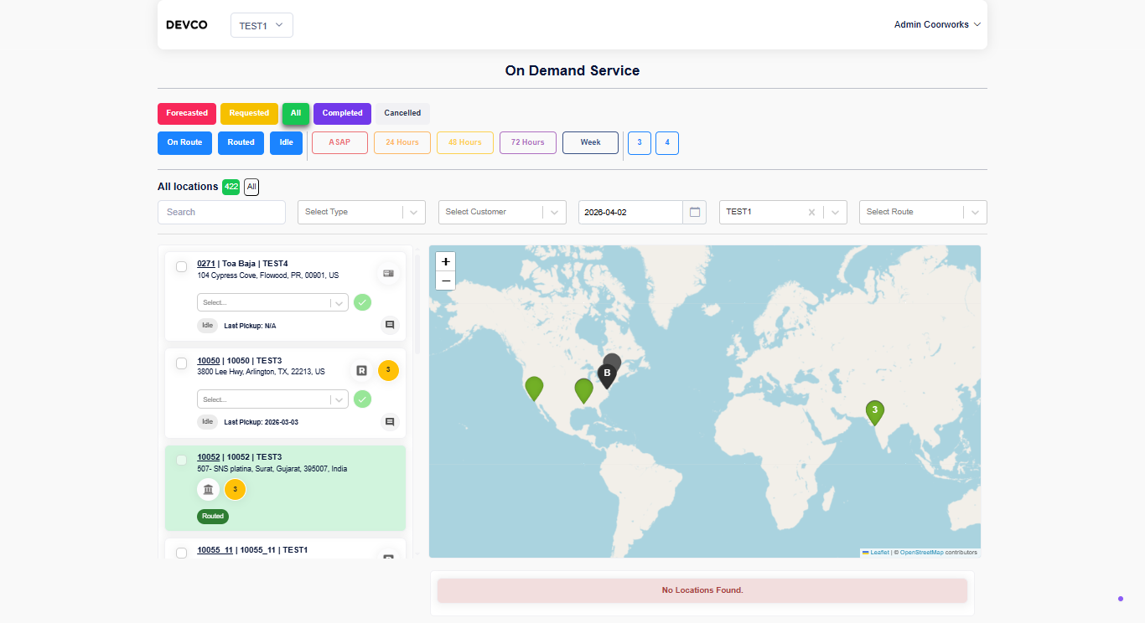
Task: Tick the checkbox for location 0271 Toa Baja
Action: (x=182, y=266)
